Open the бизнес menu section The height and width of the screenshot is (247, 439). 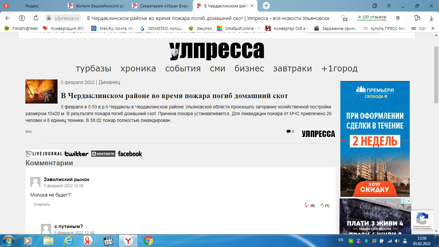click(x=249, y=69)
